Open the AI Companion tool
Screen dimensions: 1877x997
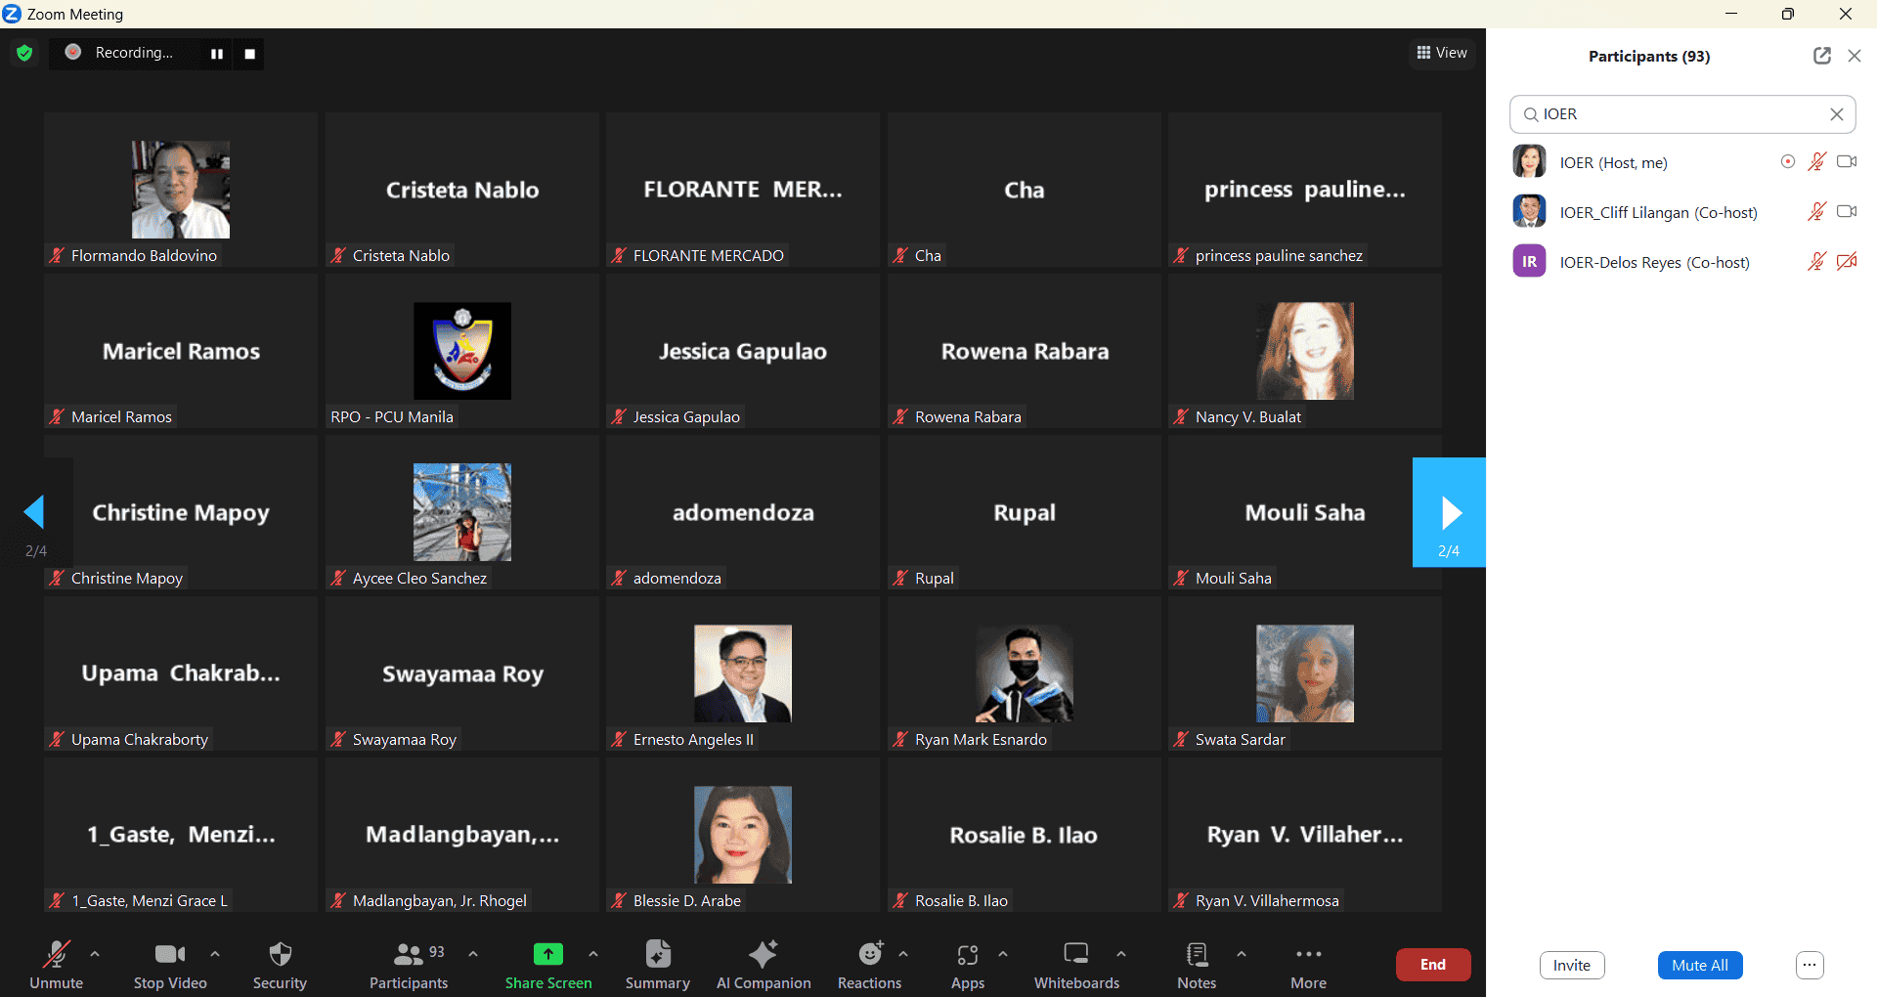click(763, 964)
